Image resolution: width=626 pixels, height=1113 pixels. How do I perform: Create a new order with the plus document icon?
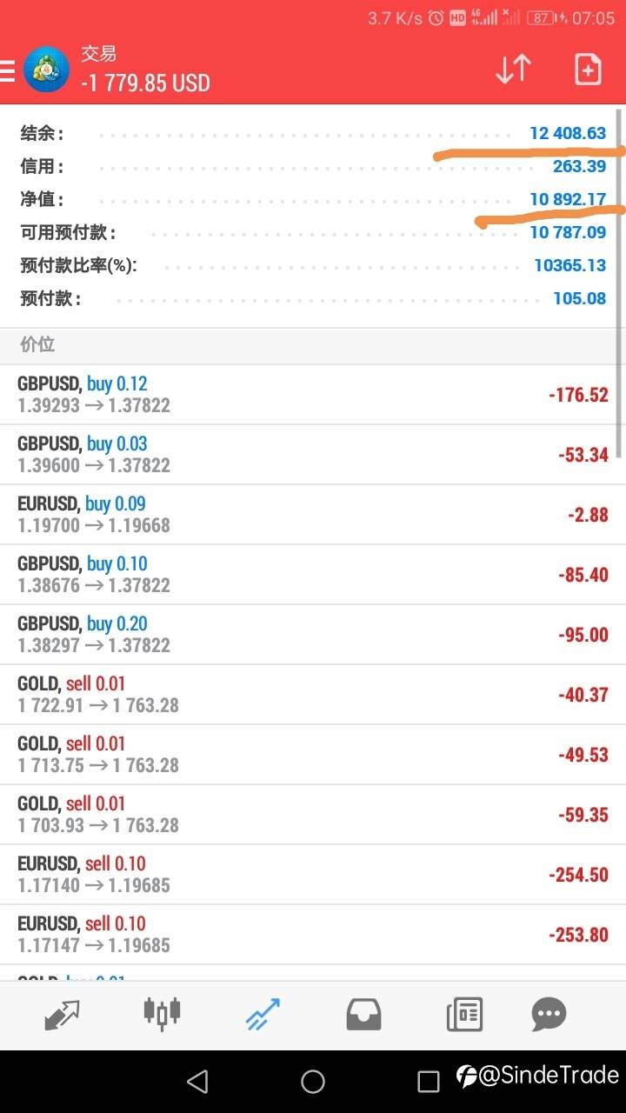pos(588,70)
